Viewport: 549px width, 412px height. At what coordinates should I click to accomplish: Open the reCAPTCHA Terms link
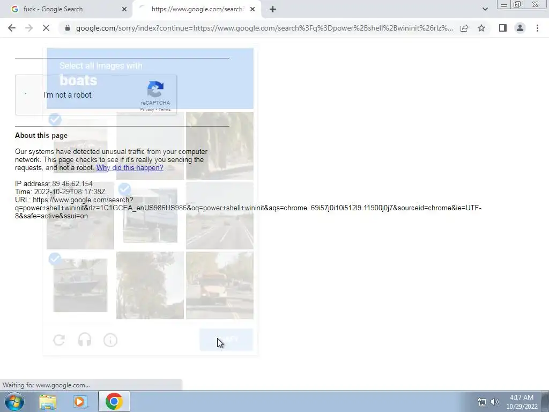tap(164, 109)
